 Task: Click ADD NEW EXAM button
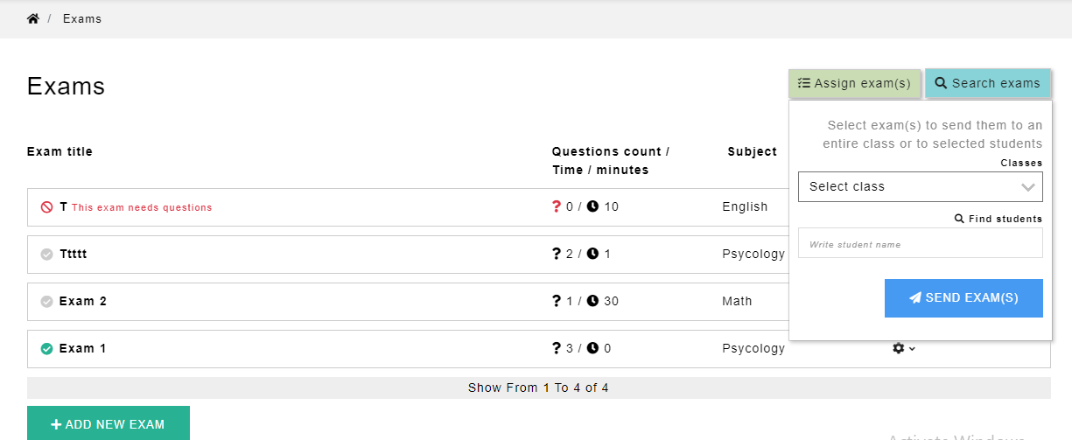109,424
